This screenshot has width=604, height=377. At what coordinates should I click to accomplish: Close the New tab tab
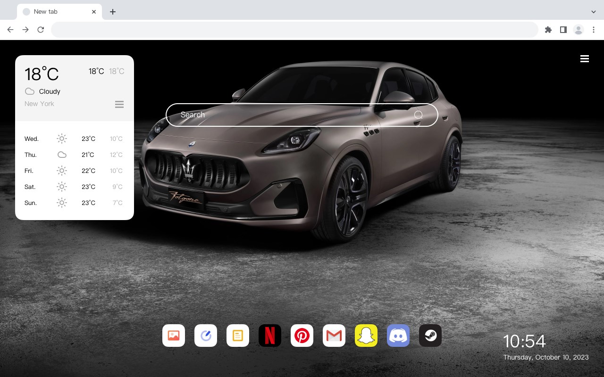[94, 12]
